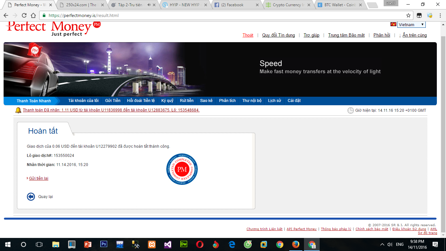Open the Chrome menu (three dots)
This screenshot has height=251, width=446.
pos(440,15)
